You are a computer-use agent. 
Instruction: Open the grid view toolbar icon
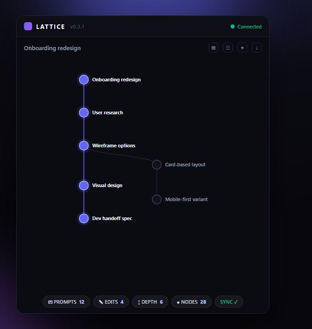pos(213,47)
